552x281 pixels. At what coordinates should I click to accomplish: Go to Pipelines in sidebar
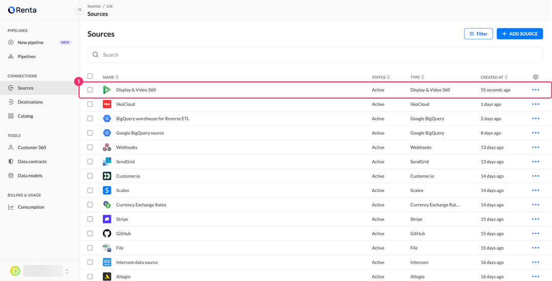tap(40, 57)
